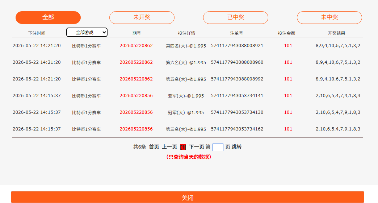
Task: Click period 202605220862 in 第四名 row
Action: click(x=136, y=46)
